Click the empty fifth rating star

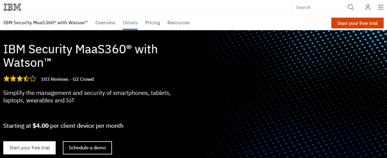(x=33, y=79)
